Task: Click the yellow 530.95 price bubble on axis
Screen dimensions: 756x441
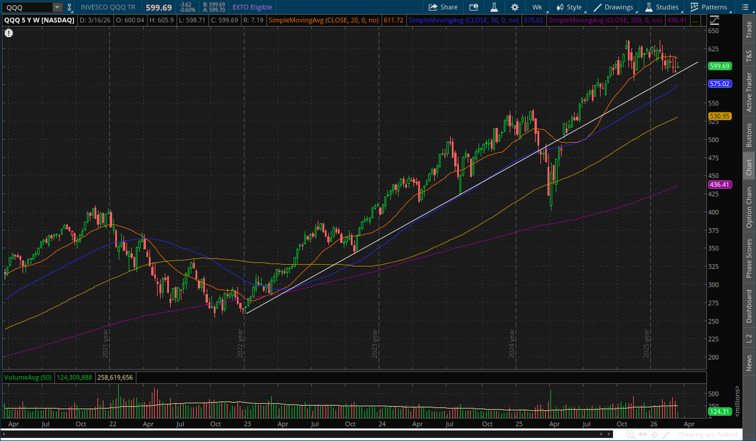Action: tap(719, 116)
